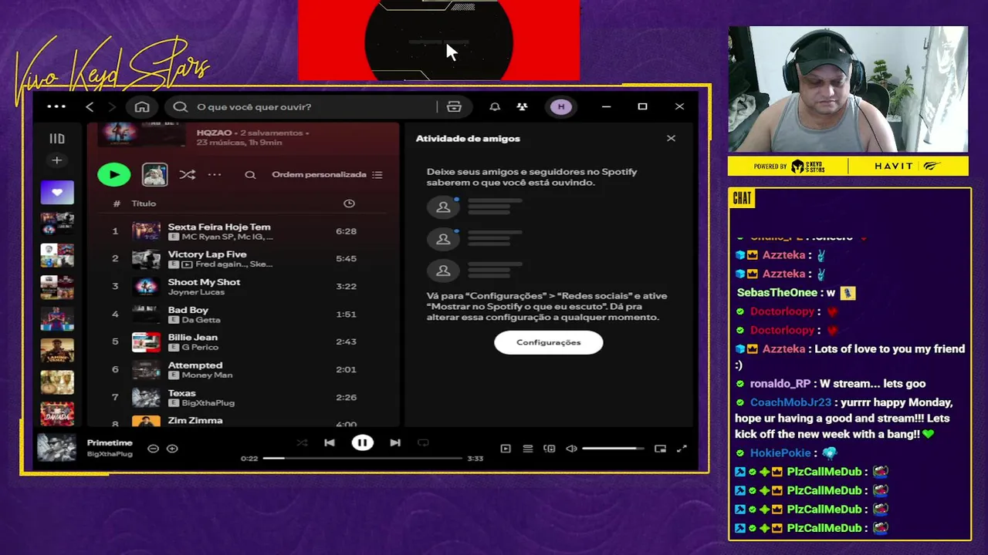988x555 pixels.
Task: Open the Now Playing view icon
Action: tap(506, 449)
